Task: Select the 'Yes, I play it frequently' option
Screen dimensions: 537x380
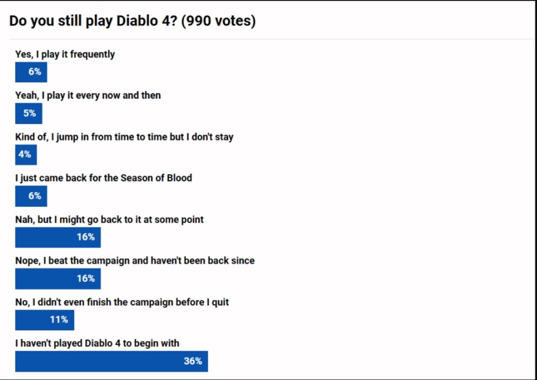Action: [65, 54]
